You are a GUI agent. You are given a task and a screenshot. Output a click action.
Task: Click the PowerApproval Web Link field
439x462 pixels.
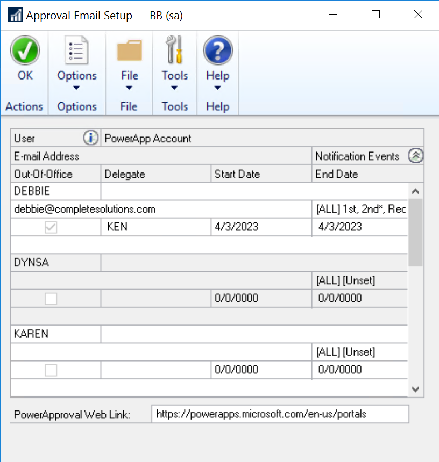(x=280, y=414)
